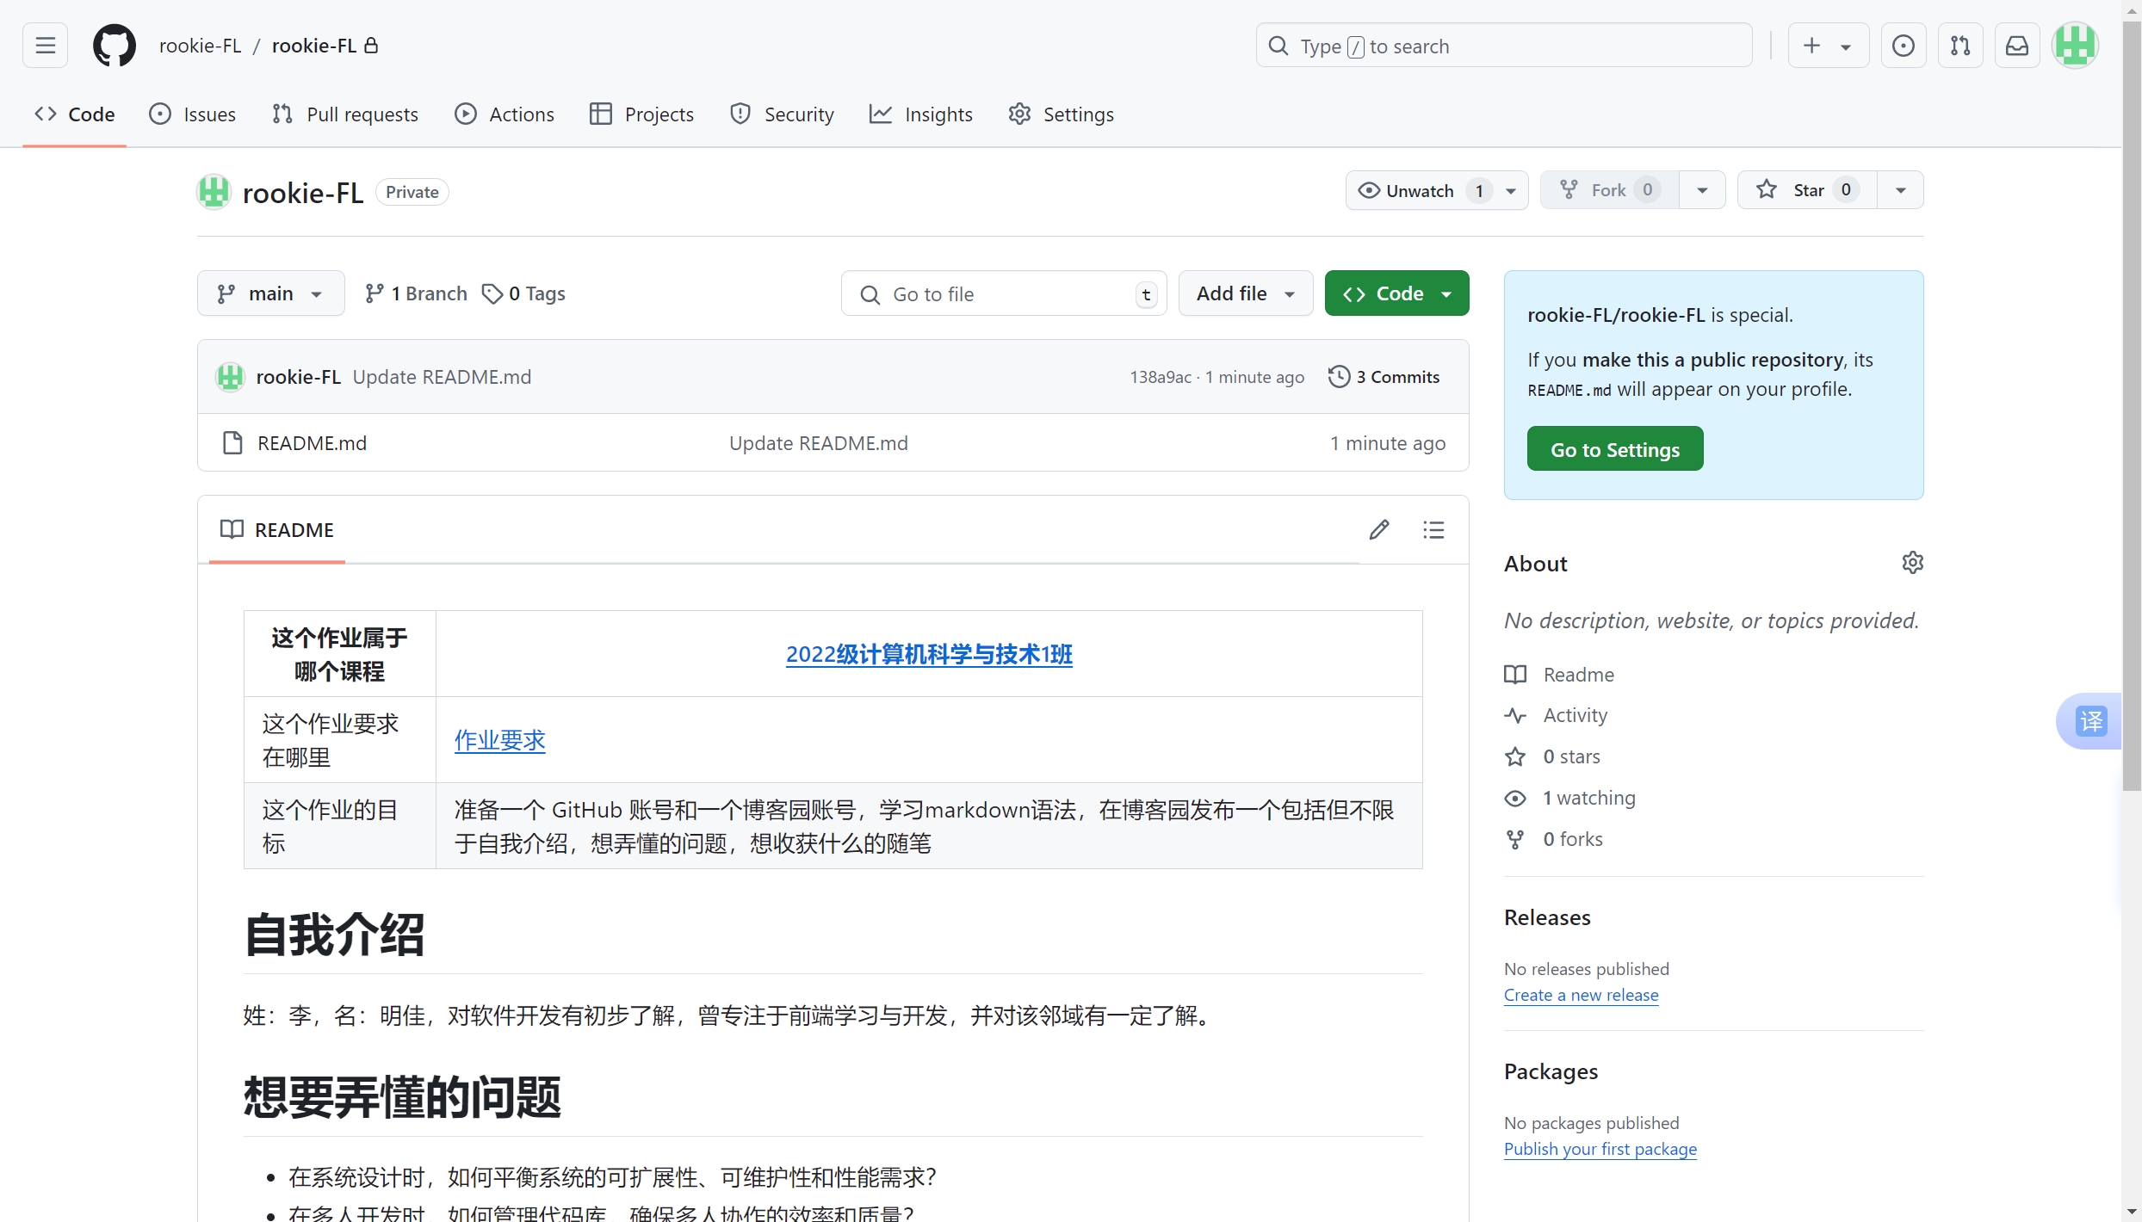Image resolution: width=2142 pixels, height=1222 pixels.
Task: Click your profile avatar
Action: coord(2076,45)
